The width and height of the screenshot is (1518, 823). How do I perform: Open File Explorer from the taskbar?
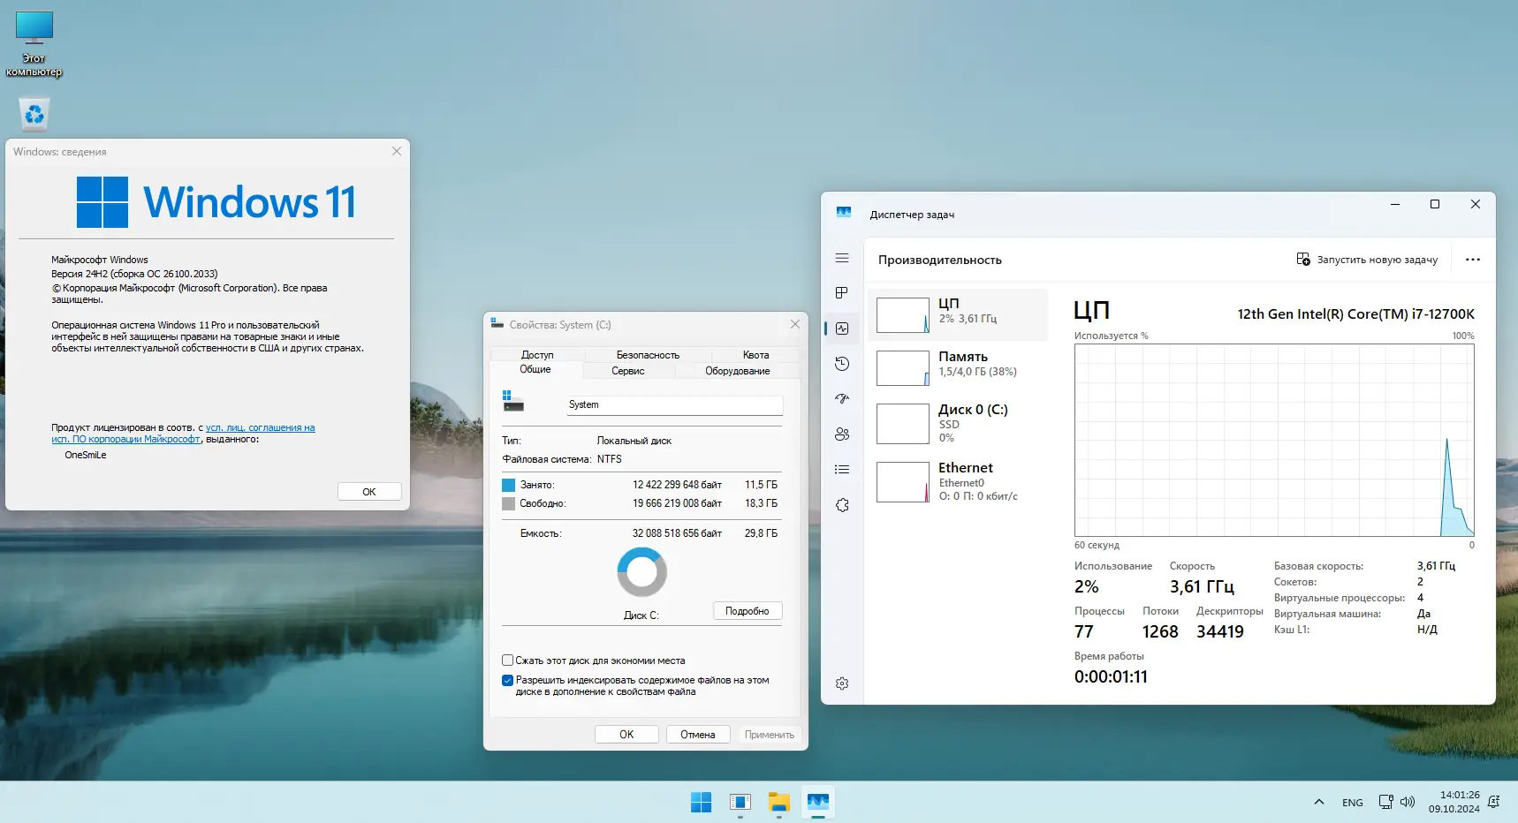tap(779, 802)
